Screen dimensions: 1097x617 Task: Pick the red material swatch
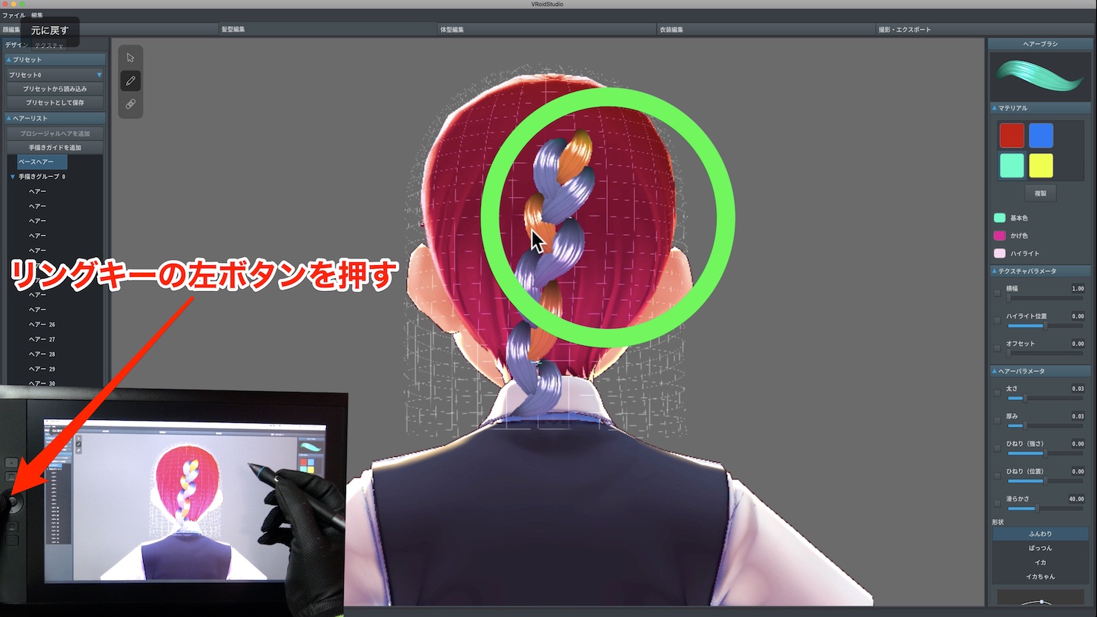(x=1012, y=136)
